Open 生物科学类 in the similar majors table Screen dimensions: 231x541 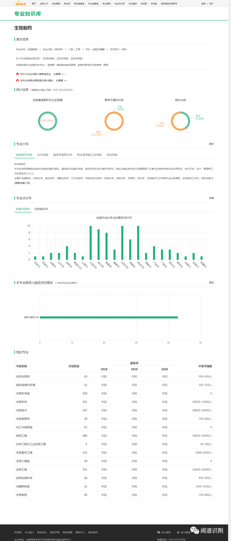(23, 393)
